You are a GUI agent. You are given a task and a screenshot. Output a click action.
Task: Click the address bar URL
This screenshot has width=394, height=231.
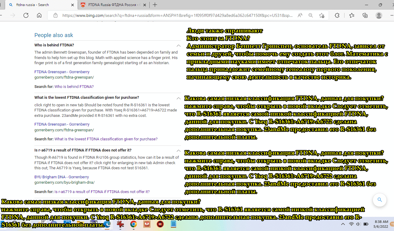tap(177, 15)
